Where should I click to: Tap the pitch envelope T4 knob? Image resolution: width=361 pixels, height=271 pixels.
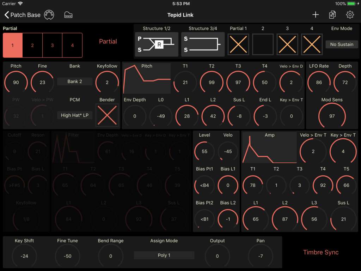tap(264, 82)
